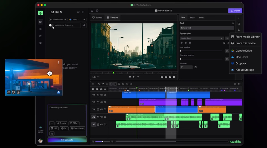
Task: Click the icon button beside Multi-Model Prompting
Action: click(84, 25)
